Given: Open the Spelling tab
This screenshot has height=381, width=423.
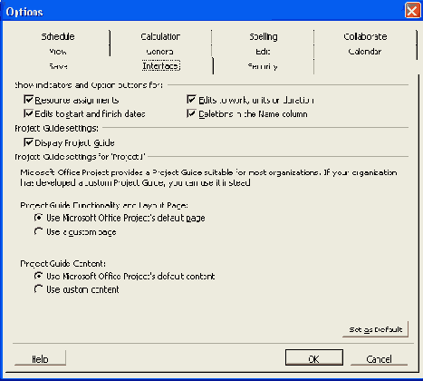Looking at the screenshot, I should coord(263,36).
